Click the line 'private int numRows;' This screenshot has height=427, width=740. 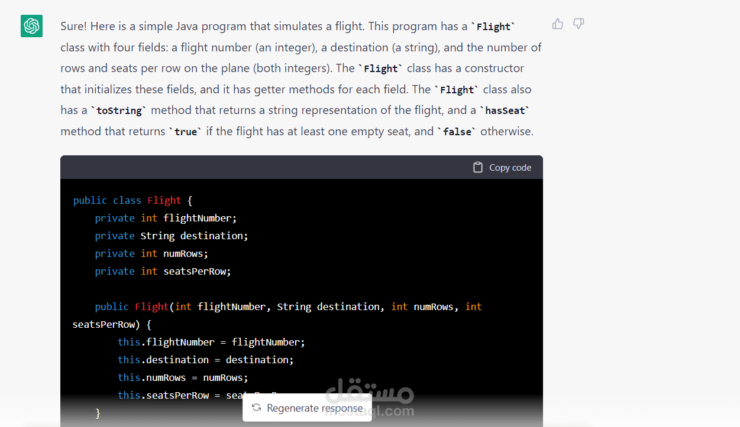coord(151,253)
